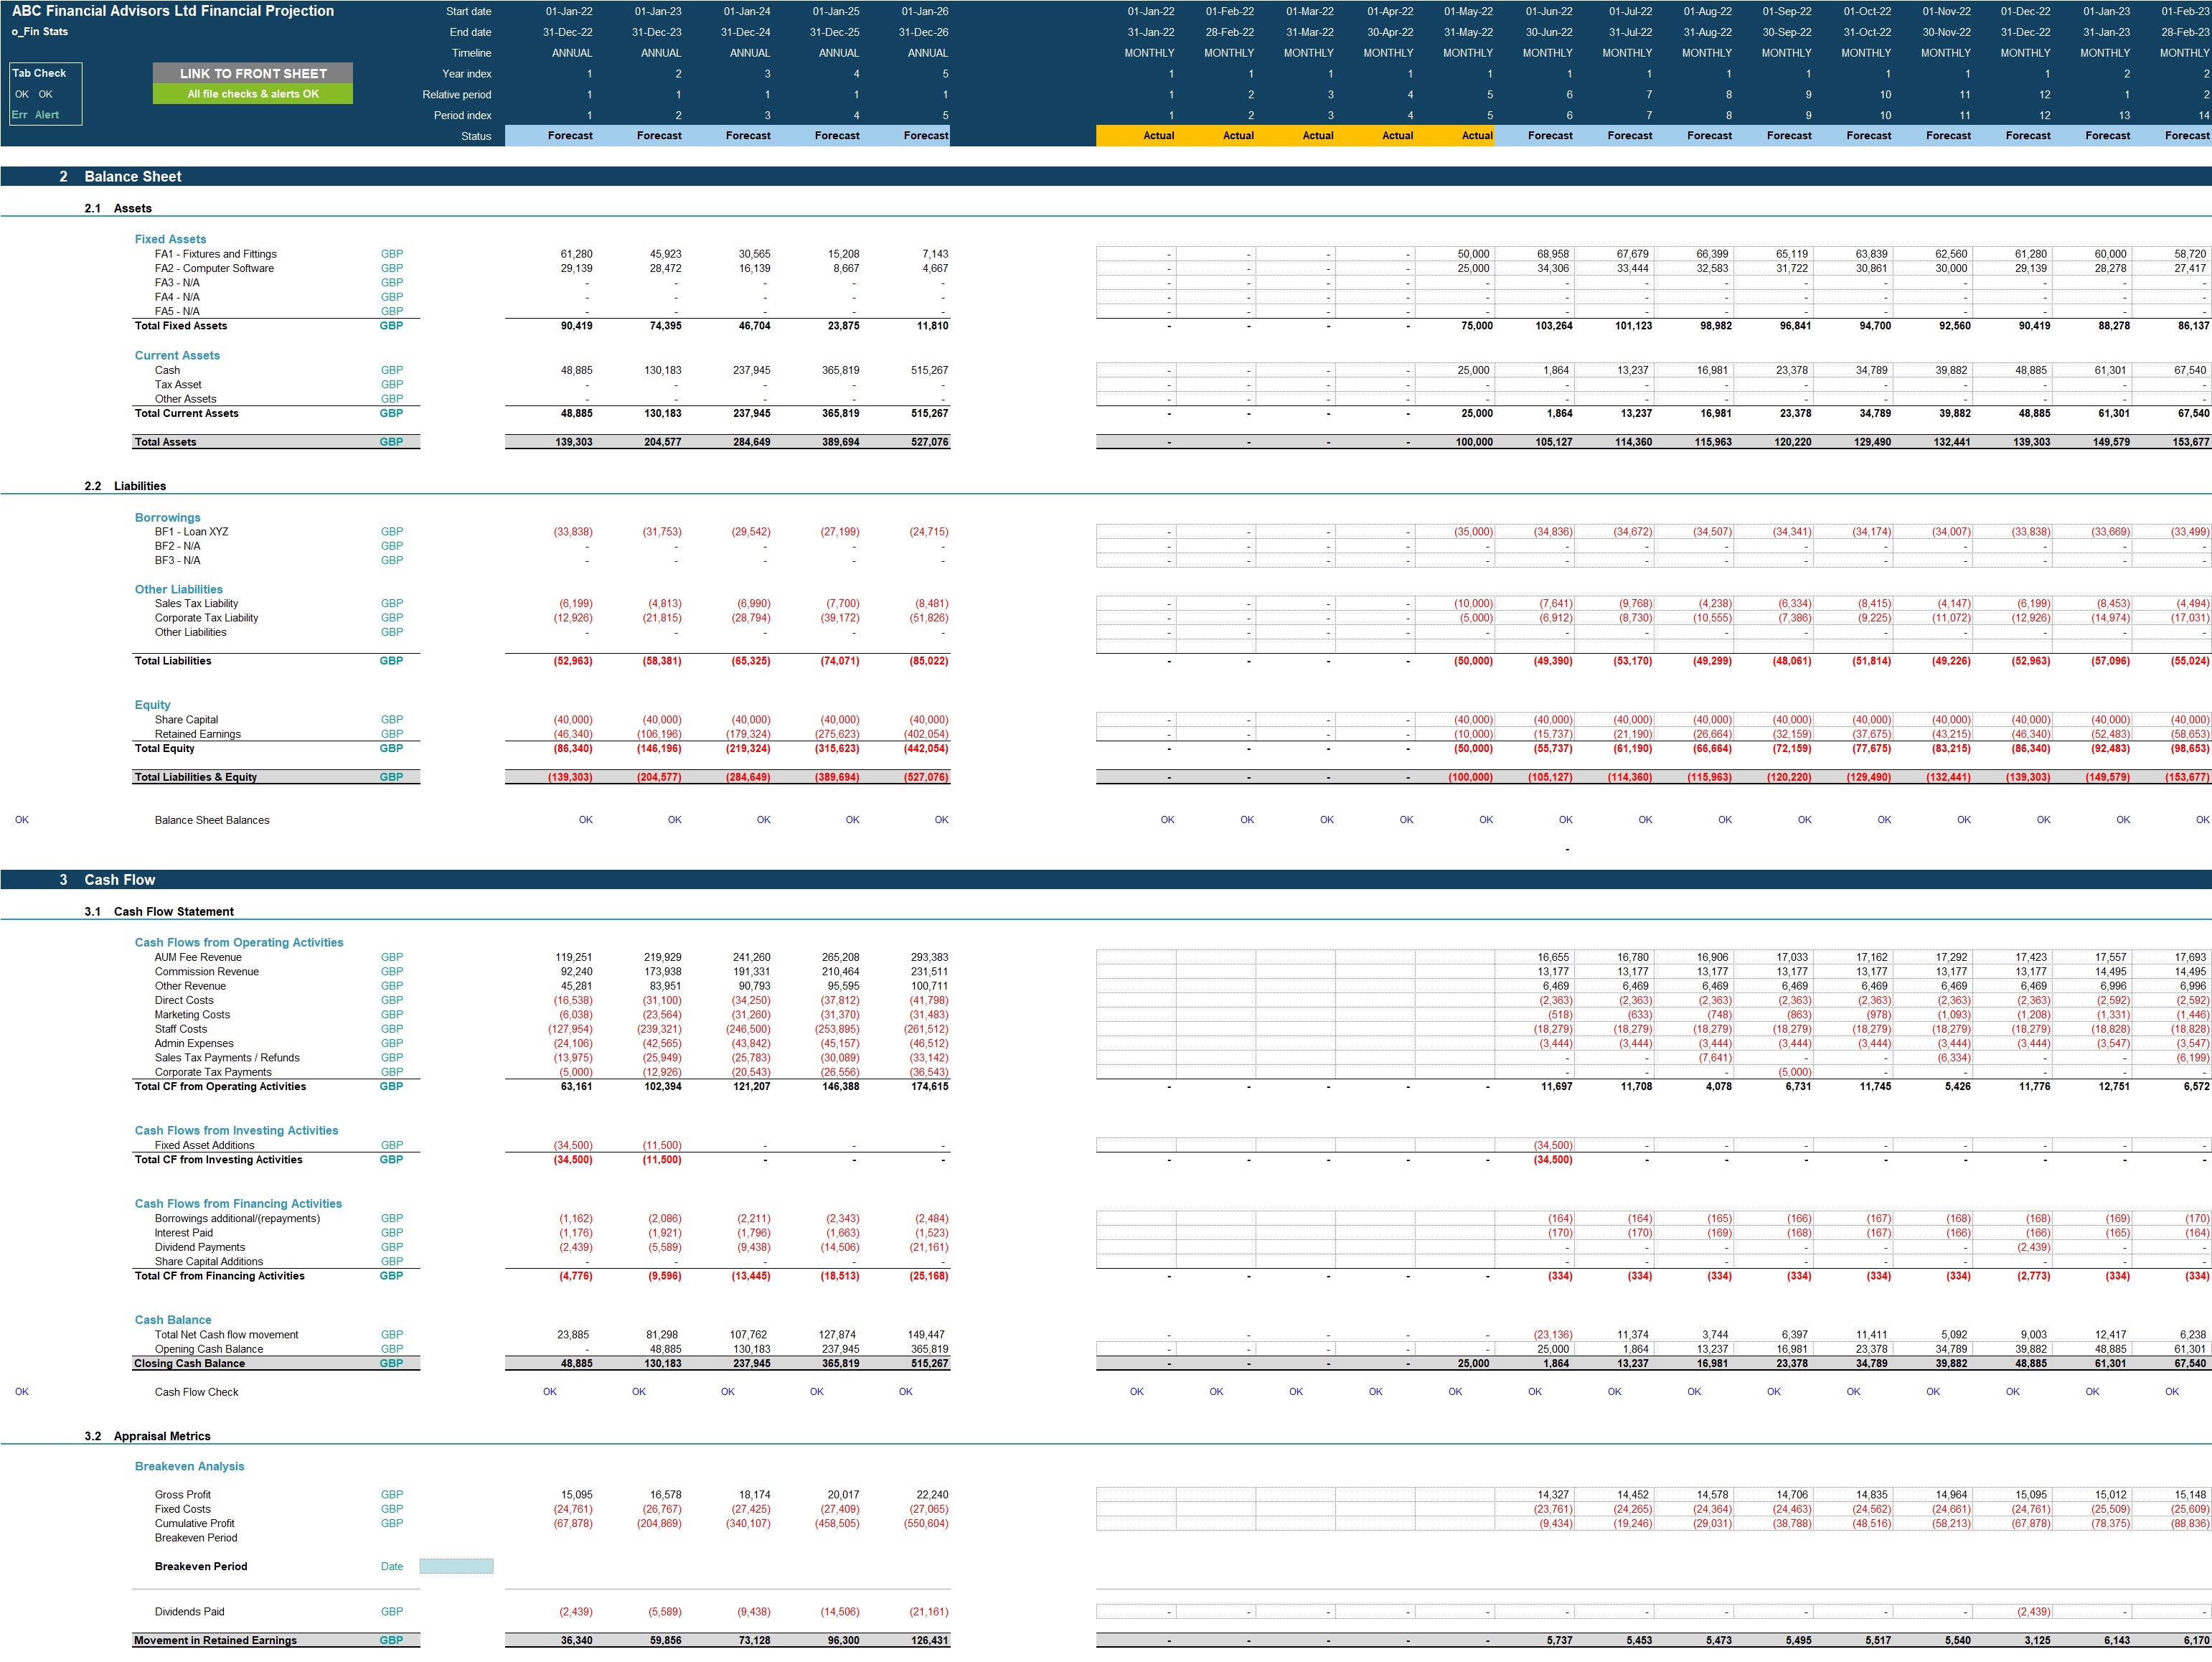The width and height of the screenshot is (2212, 1662).
Task: Select the Share Capital label
Action: click(186, 720)
